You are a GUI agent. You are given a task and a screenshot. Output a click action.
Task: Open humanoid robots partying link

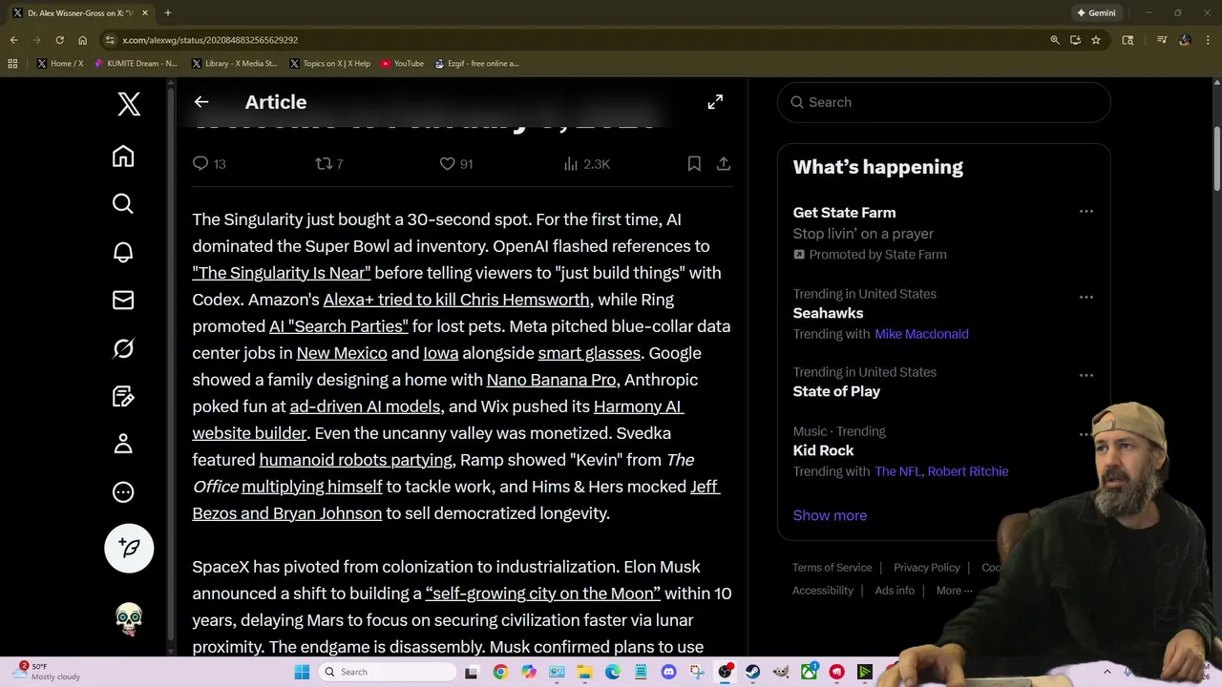(356, 460)
